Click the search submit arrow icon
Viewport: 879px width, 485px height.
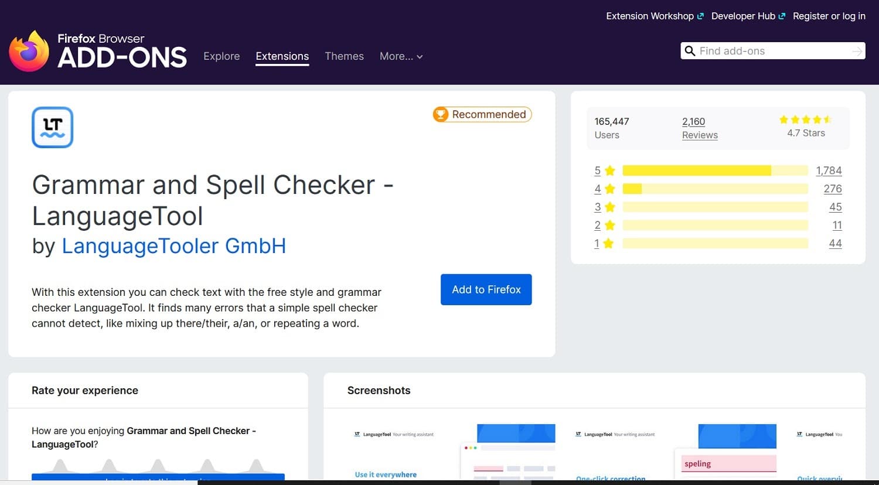point(856,51)
